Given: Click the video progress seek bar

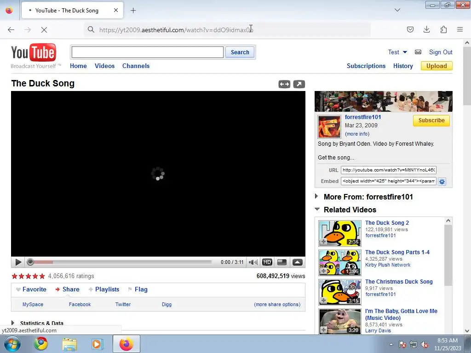Looking at the screenshot, I should click(x=119, y=262).
